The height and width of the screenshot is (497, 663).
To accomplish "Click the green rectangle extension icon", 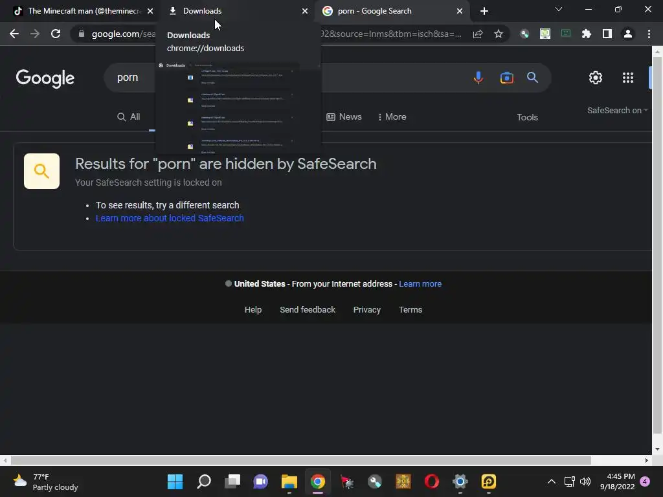I will coord(566,34).
